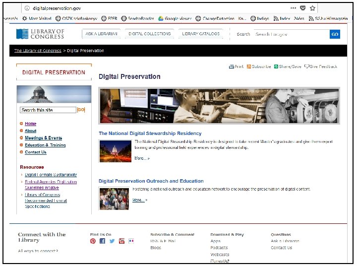
Task: Click the blue GO search button
Action: coord(335,34)
